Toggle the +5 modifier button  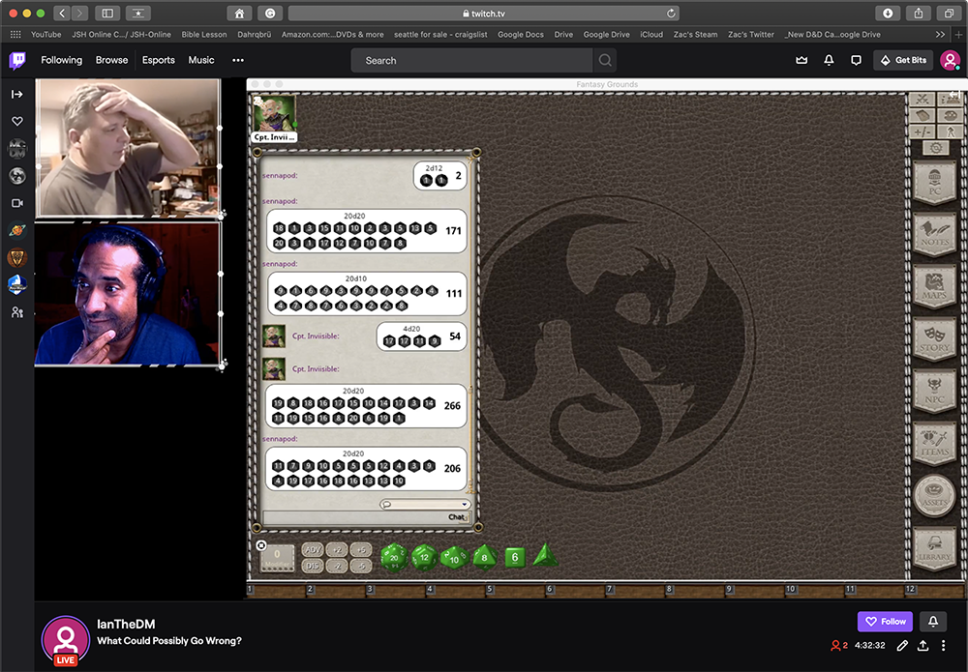361,549
